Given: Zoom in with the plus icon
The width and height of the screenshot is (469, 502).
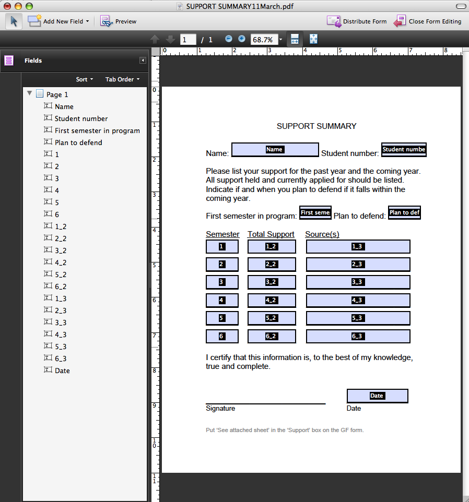Looking at the screenshot, I should click(241, 39).
